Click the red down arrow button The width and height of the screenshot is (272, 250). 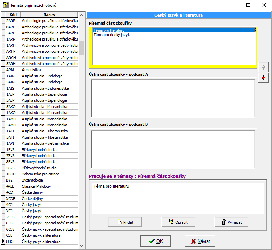coord(263,78)
